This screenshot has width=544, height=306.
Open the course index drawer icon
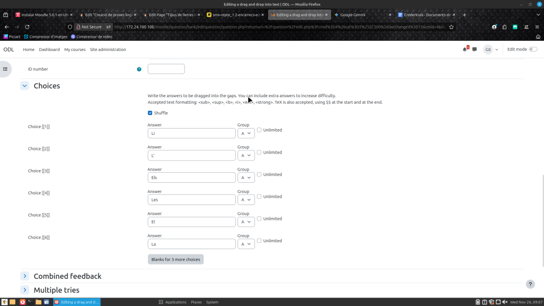point(5,69)
